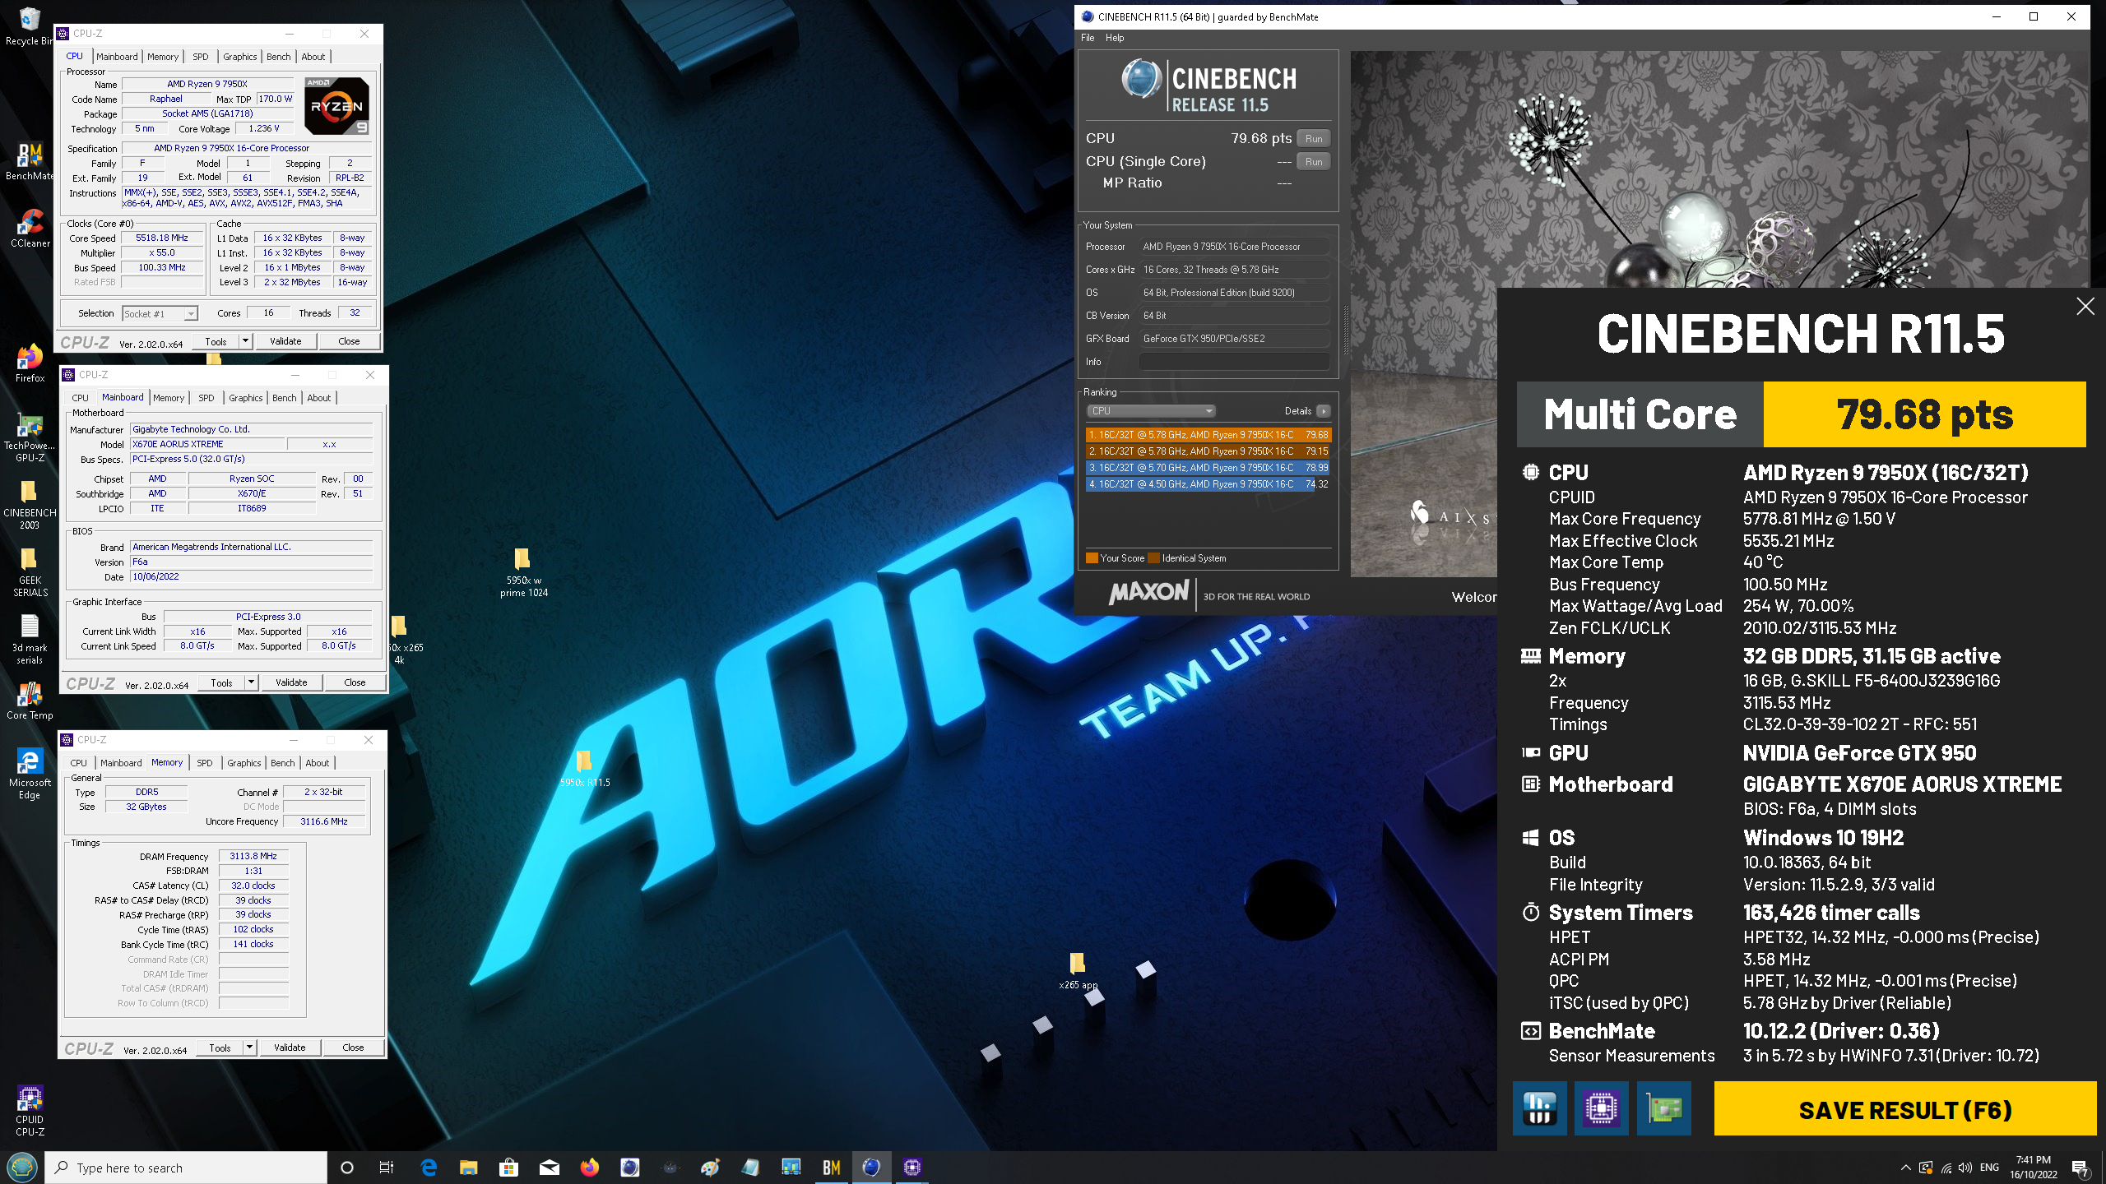Close the BenchMate result overlay
Image resolution: width=2106 pixels, height=1184 pixels.
(x=2085, y=307)
